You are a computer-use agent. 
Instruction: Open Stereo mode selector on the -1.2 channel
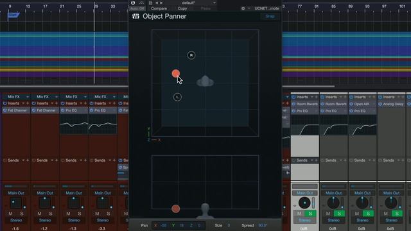tap(45, 220)
